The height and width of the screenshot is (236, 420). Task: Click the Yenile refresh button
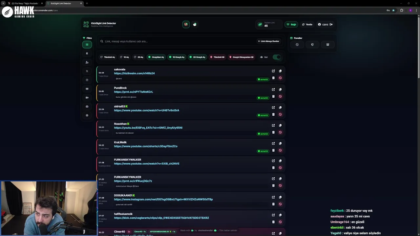pos(307,24)
